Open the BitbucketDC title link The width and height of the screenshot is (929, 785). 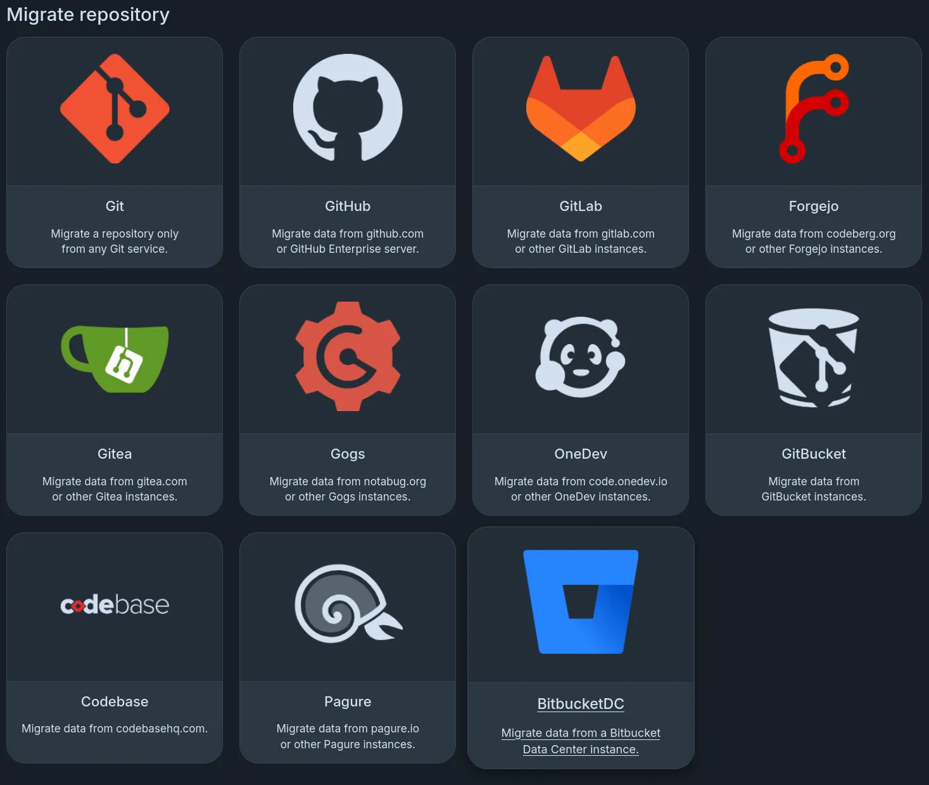[581, 704]
